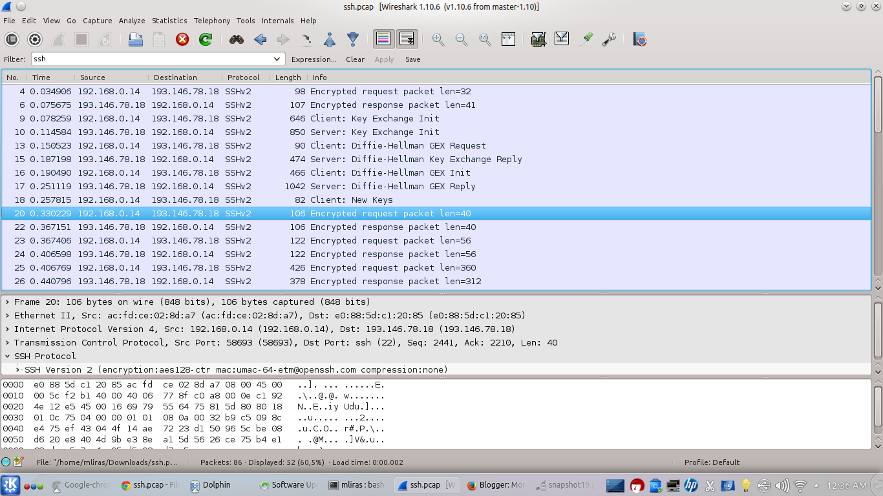Open the KDE application launcher
Screen dimensions: 883x496
pyautogui.click(x=10, y=485)
